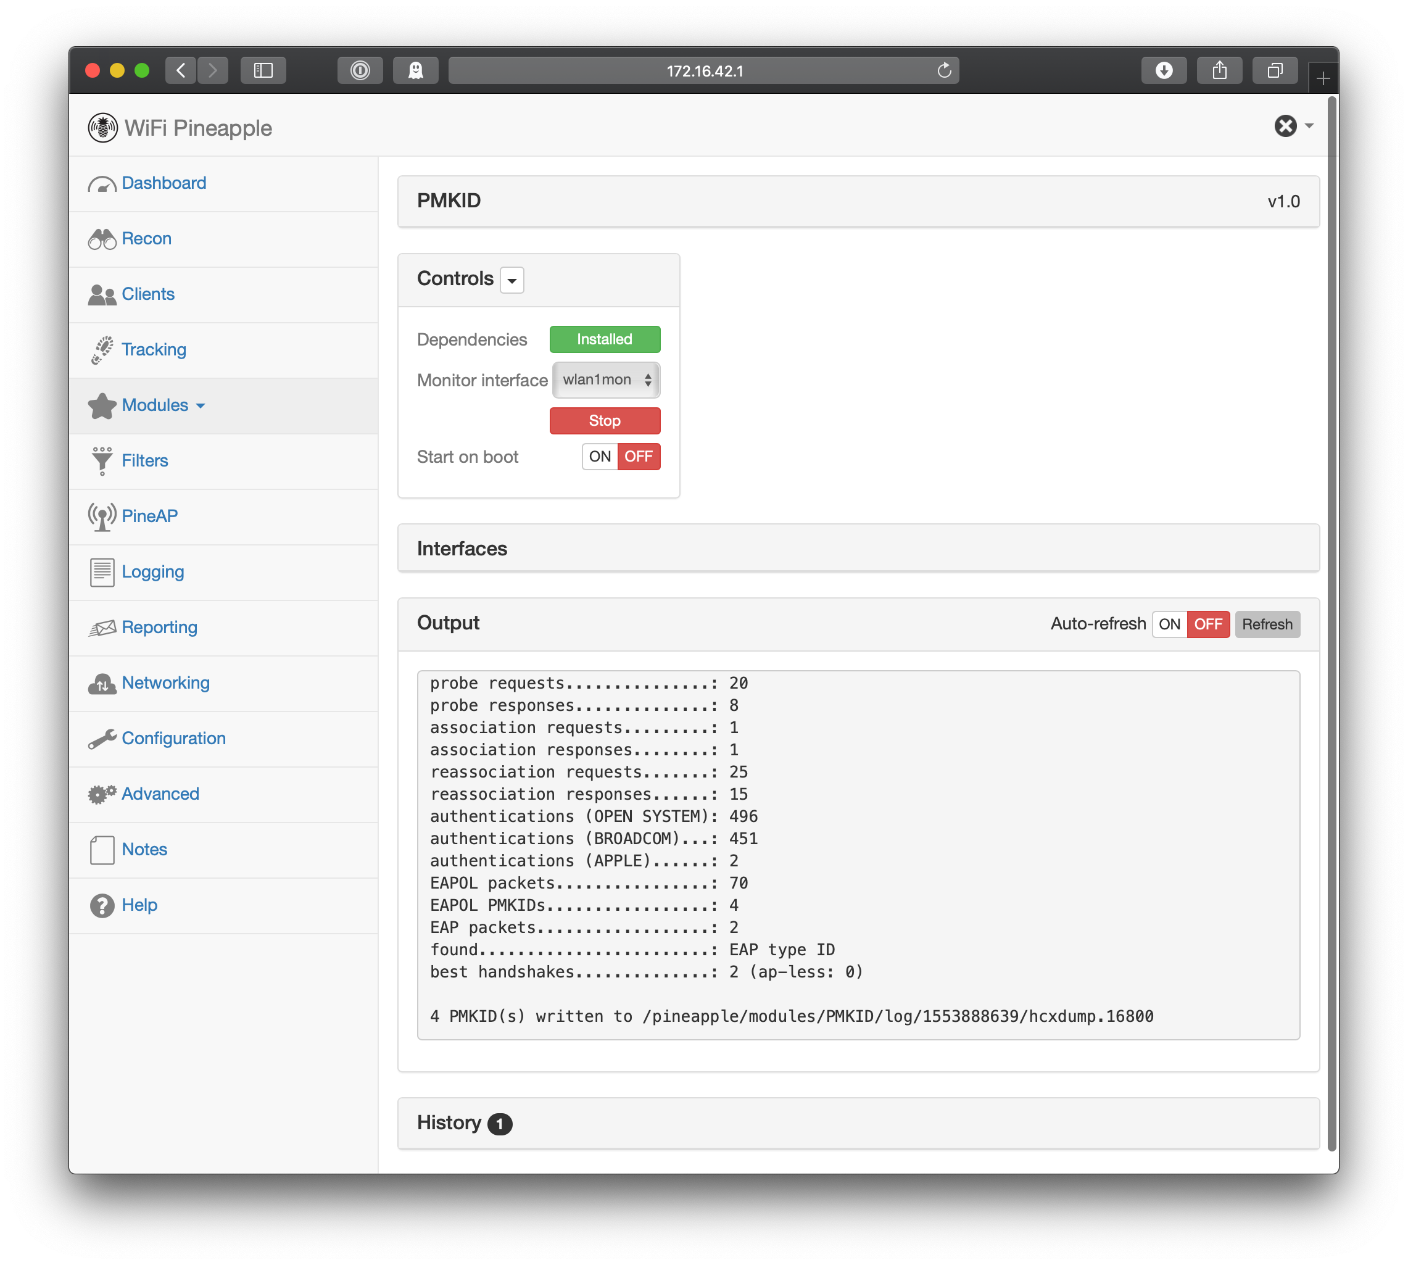
Task: Click the Help question mark icon
Action: pos(101,905)
